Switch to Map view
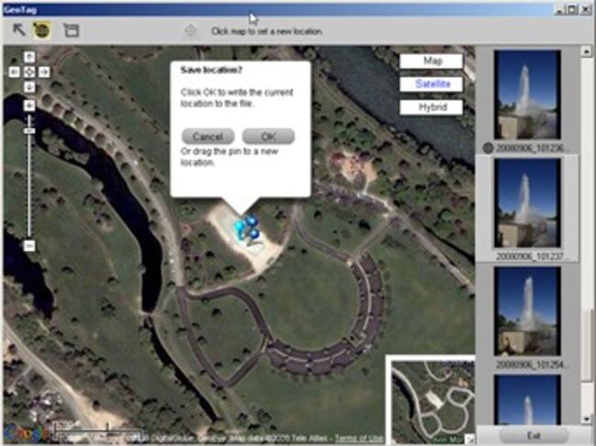Screen dimensions: 596x446 tap(431, 60)
